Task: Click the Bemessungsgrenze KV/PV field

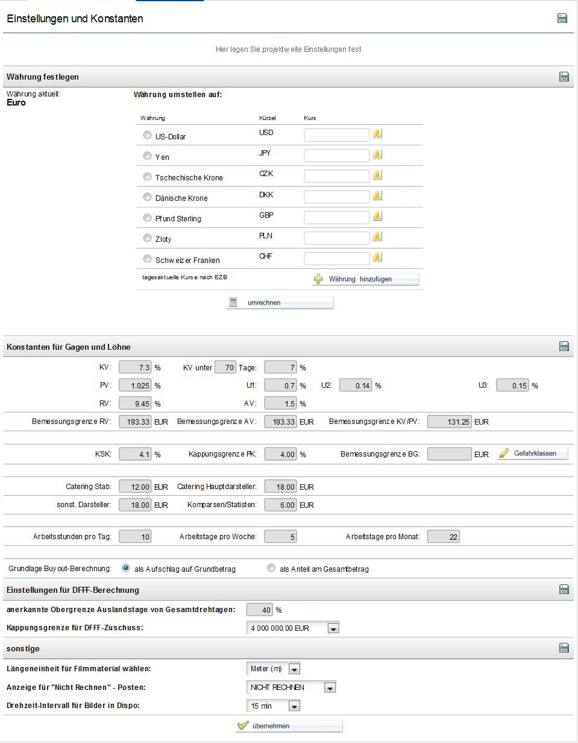Action: pyautogui.click(x=450, y=422)
